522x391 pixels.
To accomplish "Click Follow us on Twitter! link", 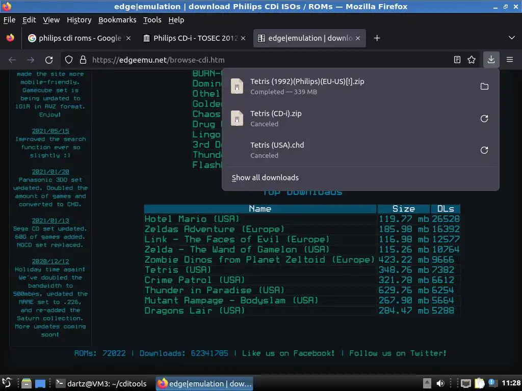I will click(398, 353).
